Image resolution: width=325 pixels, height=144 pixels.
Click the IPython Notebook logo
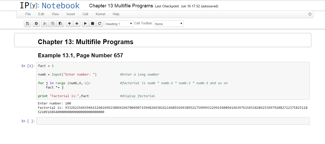coord(50,6)
